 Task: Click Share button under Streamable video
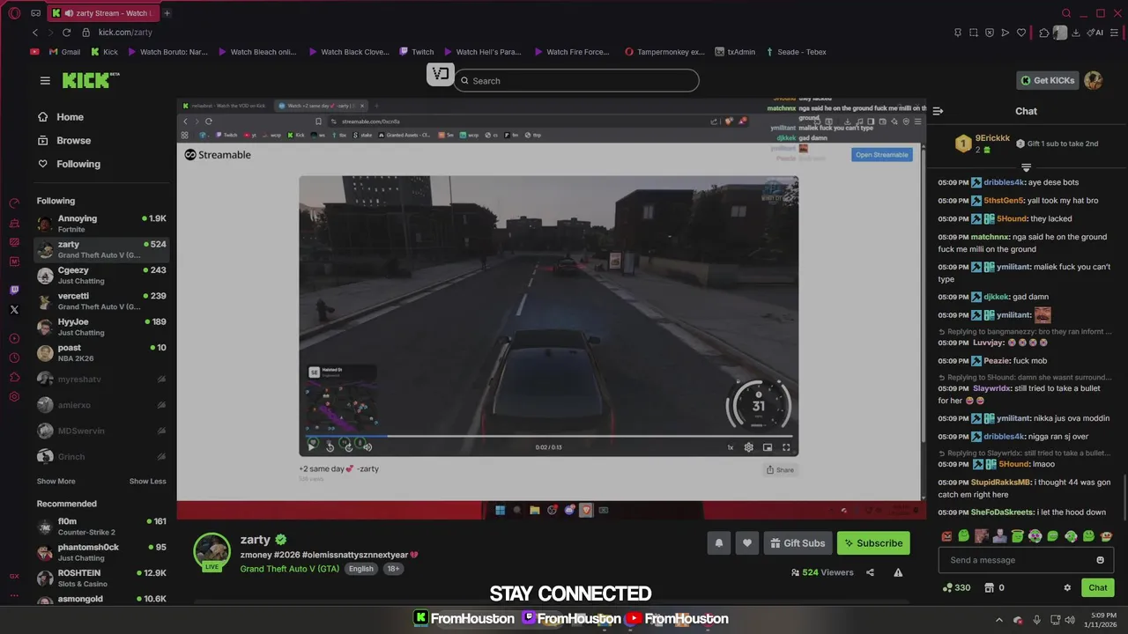(x=780, y=470)
